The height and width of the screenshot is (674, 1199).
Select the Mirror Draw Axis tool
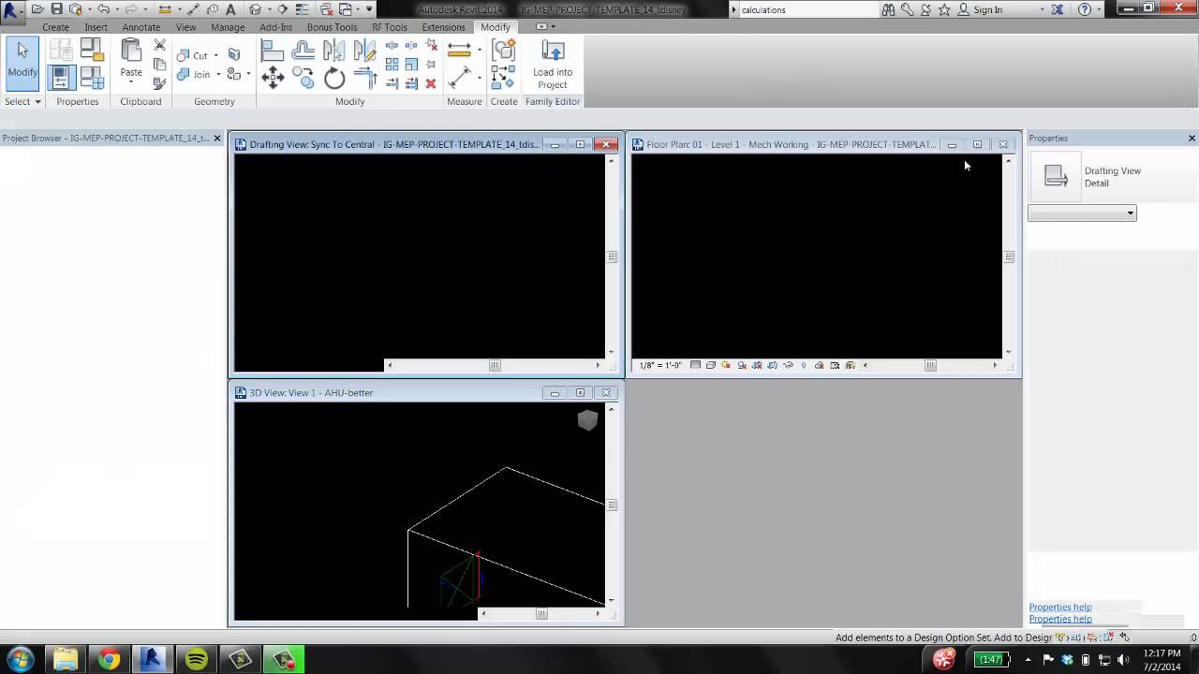point(365,50)
